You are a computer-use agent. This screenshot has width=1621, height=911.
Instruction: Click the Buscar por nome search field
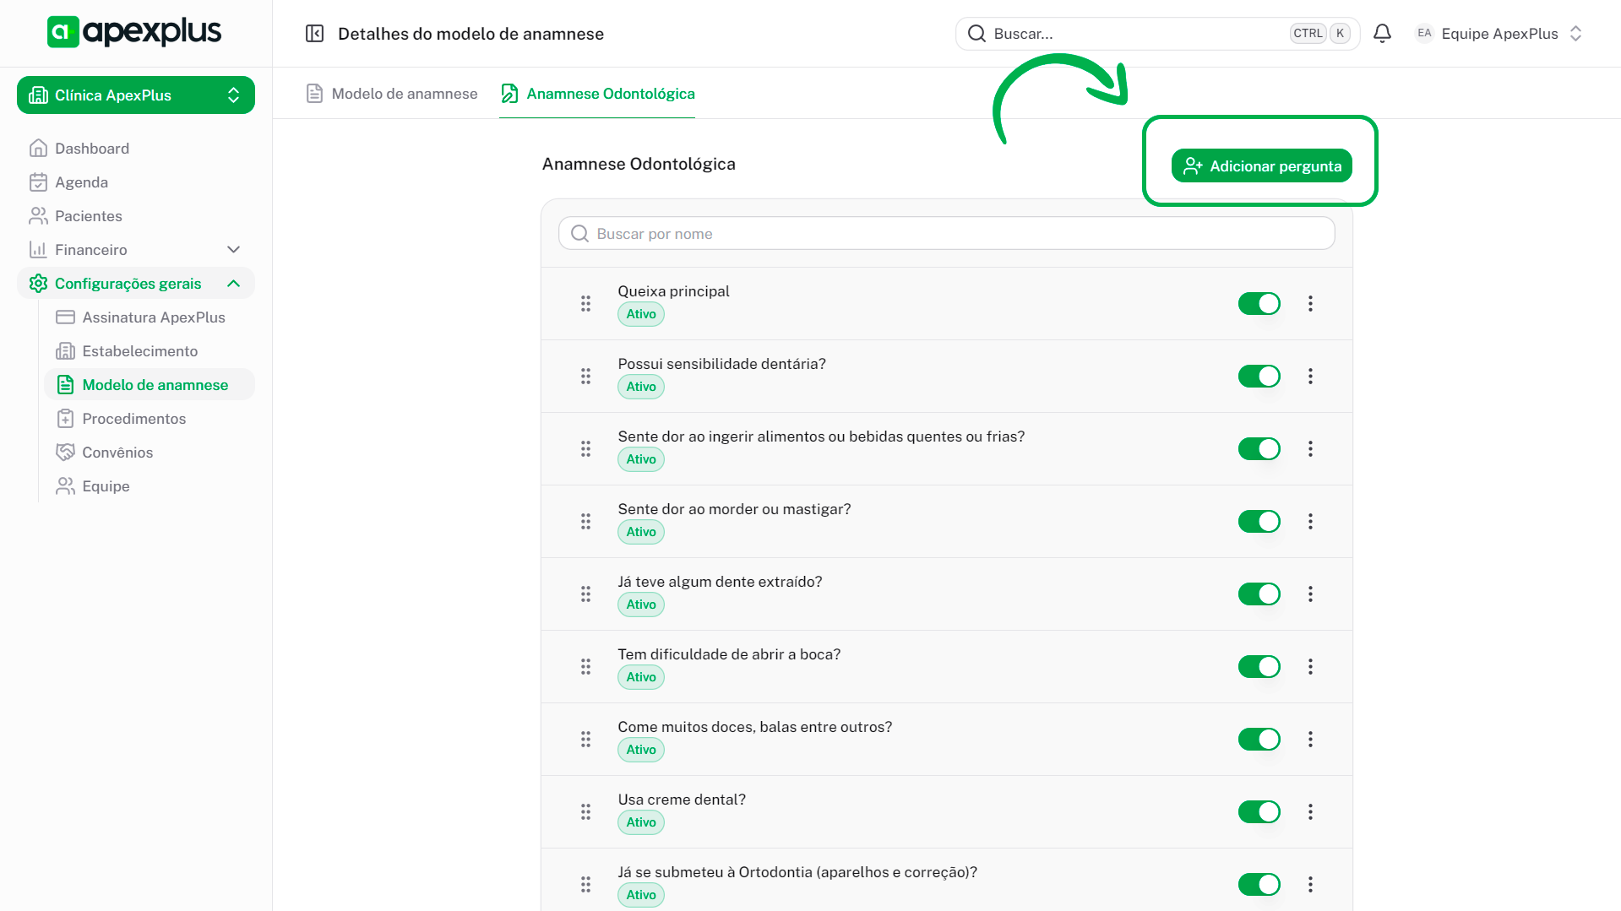click(946, 234)
